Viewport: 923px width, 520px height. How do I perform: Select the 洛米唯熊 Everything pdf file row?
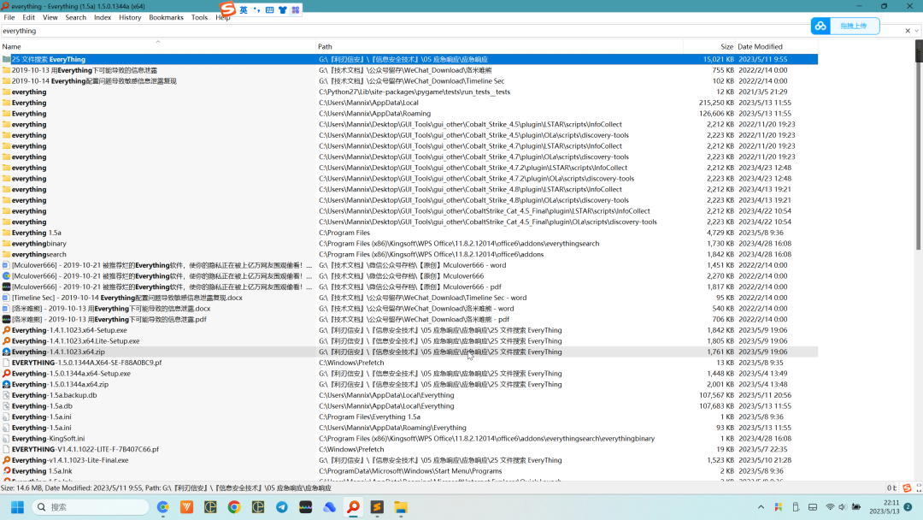(409, 319)
